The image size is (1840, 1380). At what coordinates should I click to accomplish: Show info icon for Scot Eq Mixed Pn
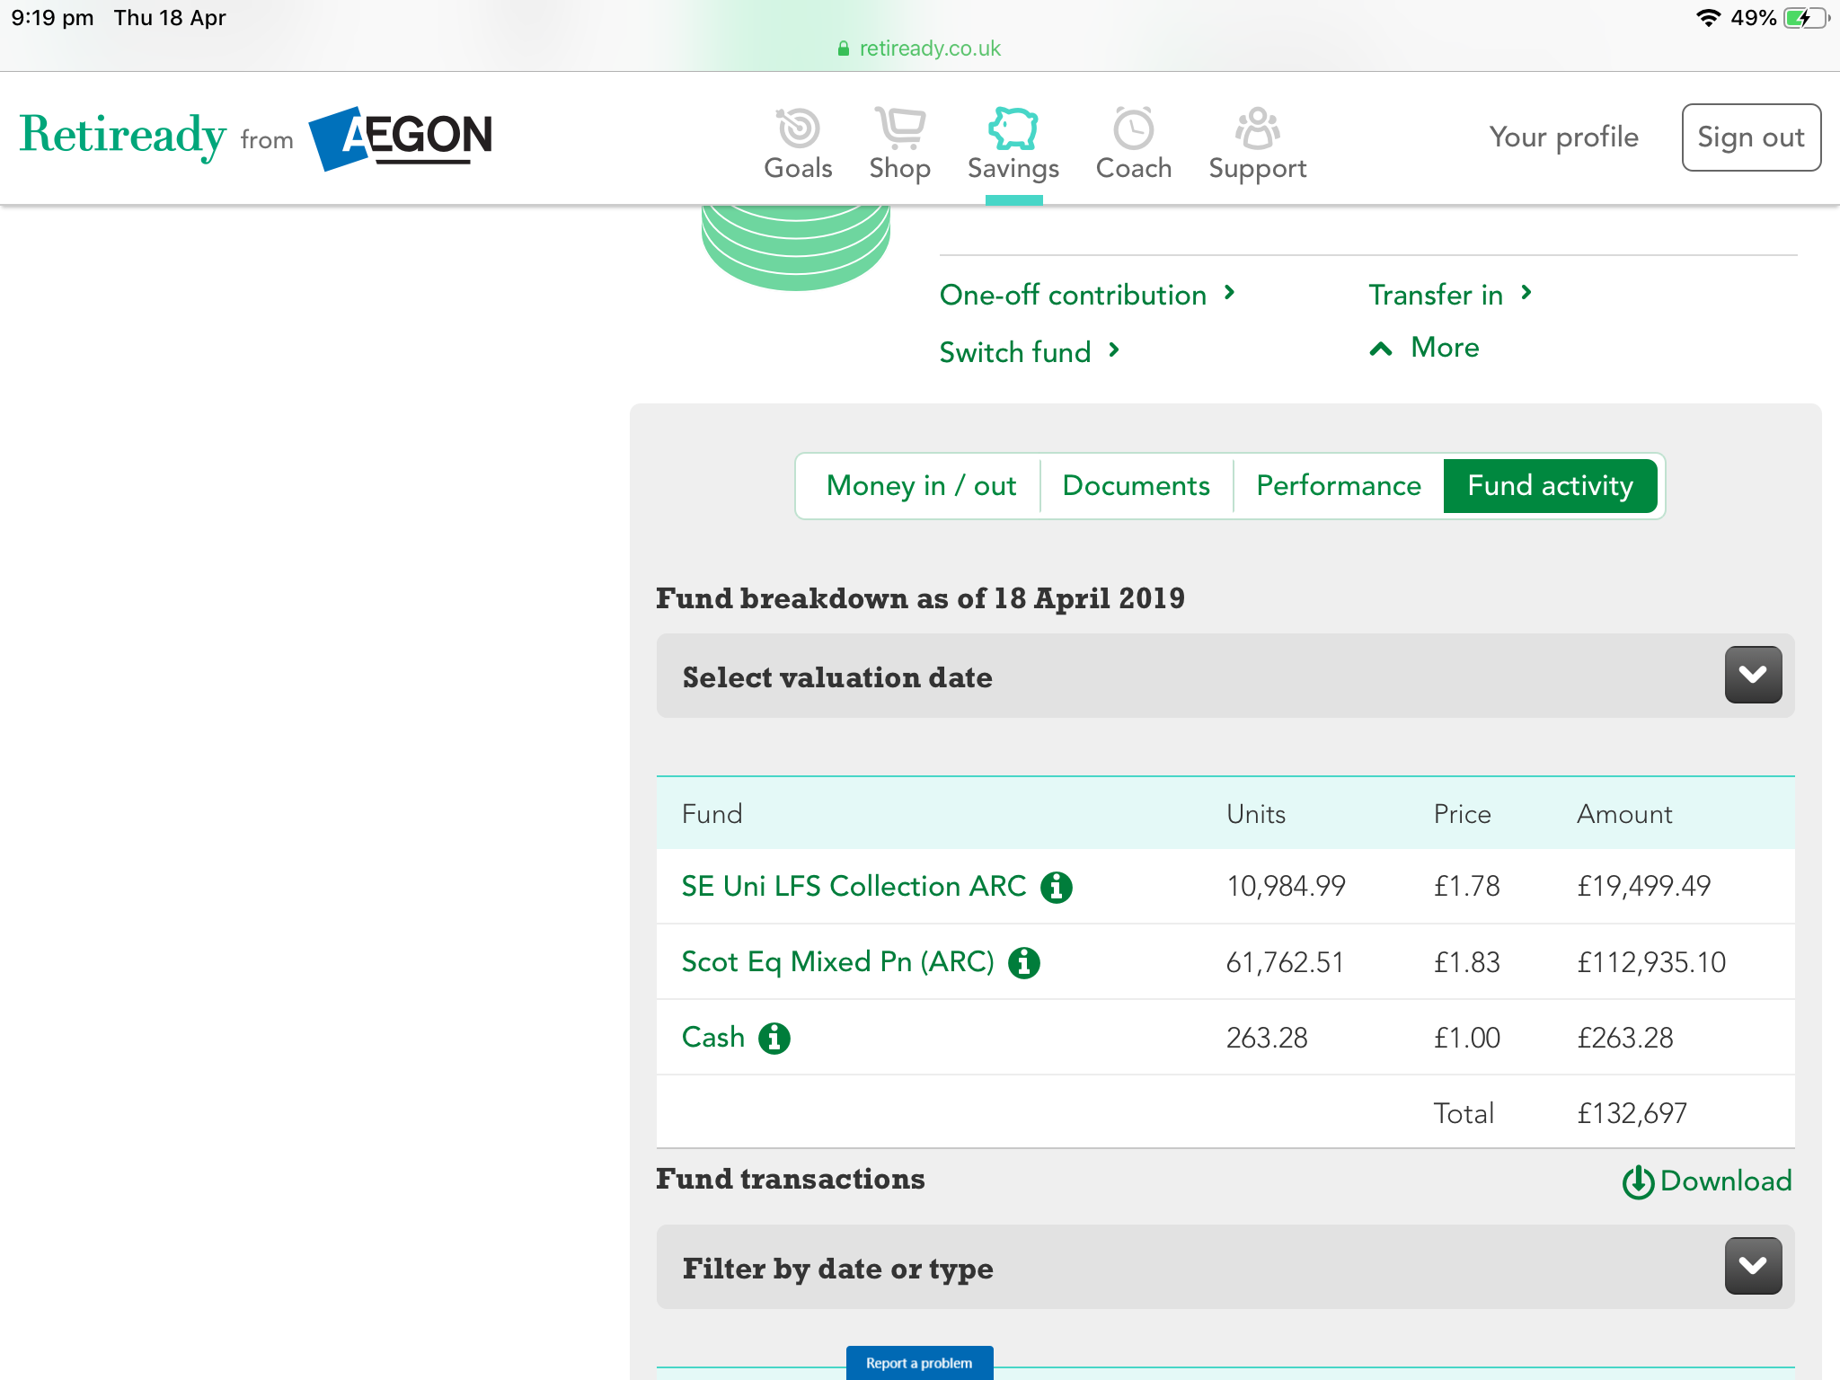pyautogui.click(x=1024, y=962)
